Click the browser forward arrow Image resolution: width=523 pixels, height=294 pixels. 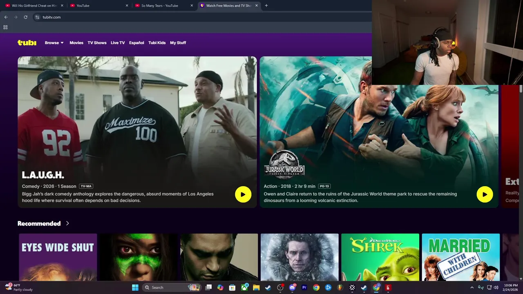pos(16,17)
